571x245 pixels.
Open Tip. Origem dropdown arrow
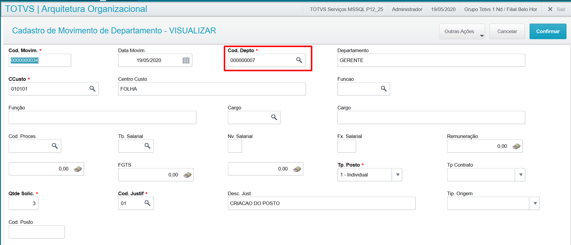tap(535, 203)
